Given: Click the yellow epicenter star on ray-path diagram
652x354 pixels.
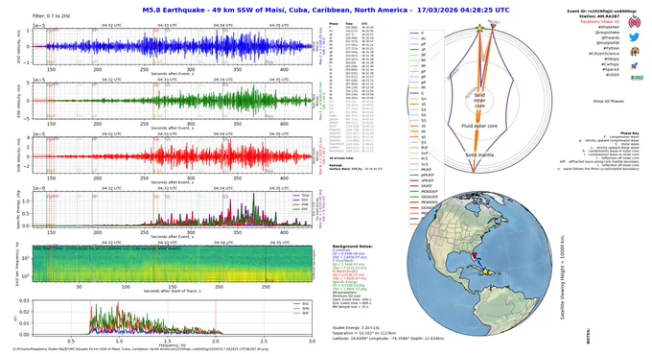Looking at the screenshot, I should (479, 28).
